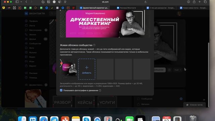Image resolution: width=215 pixels, height=121 pixels.
Task: Click help icon beside Живая обложка сообщества
Action: click(94, 45)
